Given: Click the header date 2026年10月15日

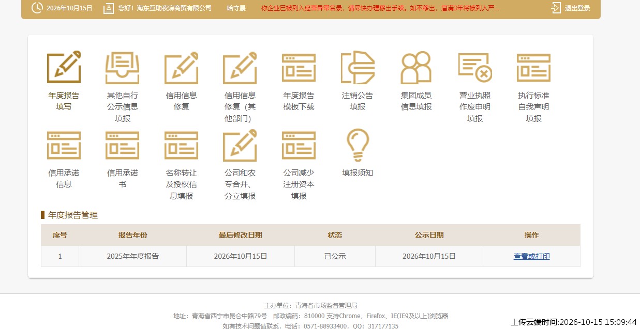Looking at the screenshot, I should pyautogui.click(x=69, y=8).
